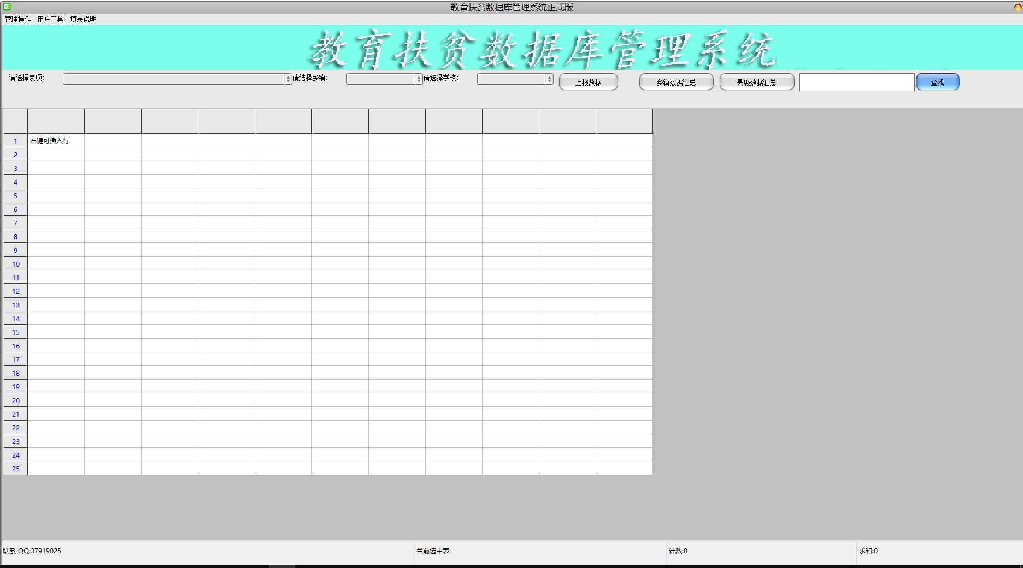This screenshot has height=568, width=1023.
Task: Select row header 16
Action: click(15, 346)
